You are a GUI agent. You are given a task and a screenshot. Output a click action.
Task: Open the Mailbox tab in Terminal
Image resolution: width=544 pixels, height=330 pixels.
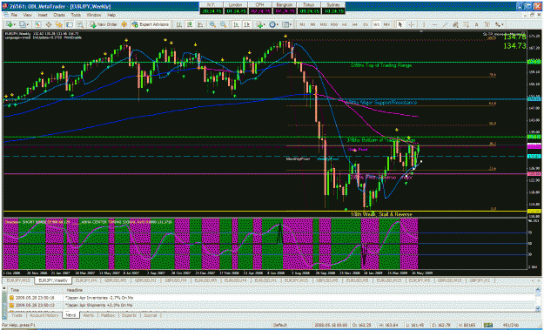108,315
